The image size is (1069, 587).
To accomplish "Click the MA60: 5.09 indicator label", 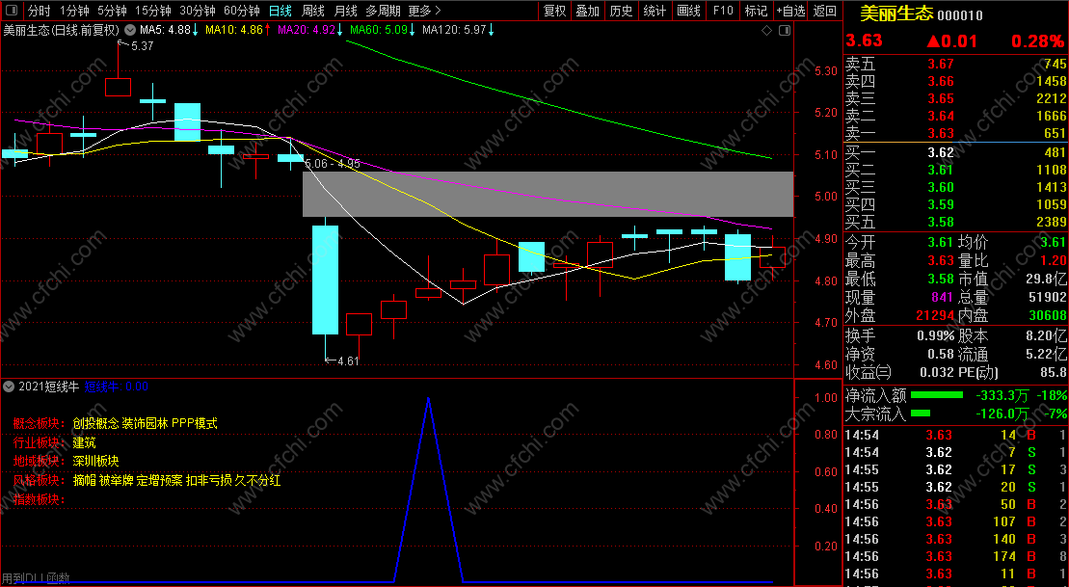I will (383, 30).
